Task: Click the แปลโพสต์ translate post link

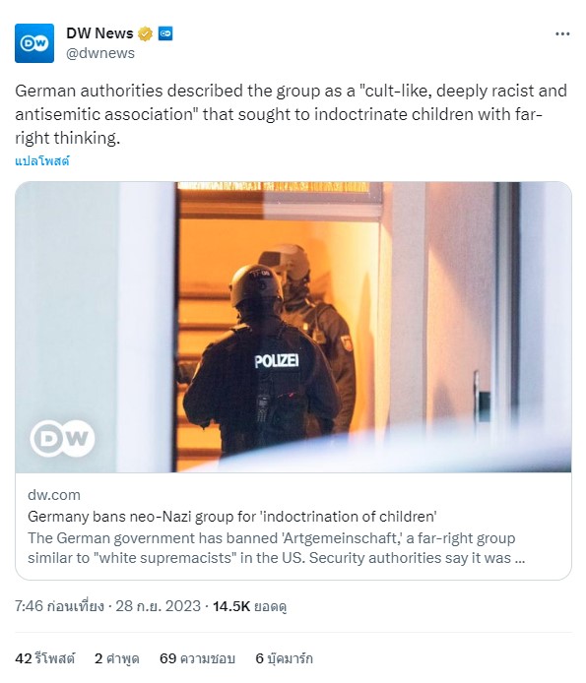Action: tap(42, 161)
